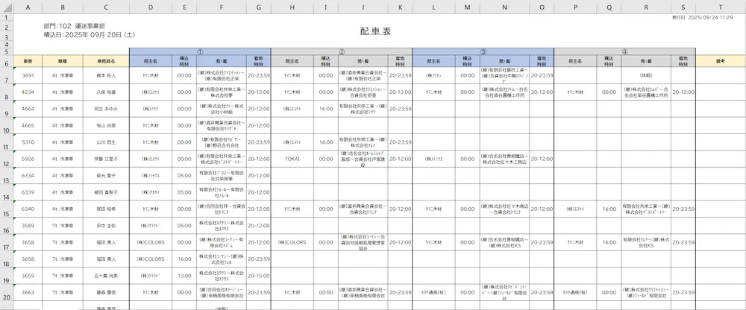This screenshot has width=746, height=310.
Task: Select row 7 header
Action: (x=7, y=75)
